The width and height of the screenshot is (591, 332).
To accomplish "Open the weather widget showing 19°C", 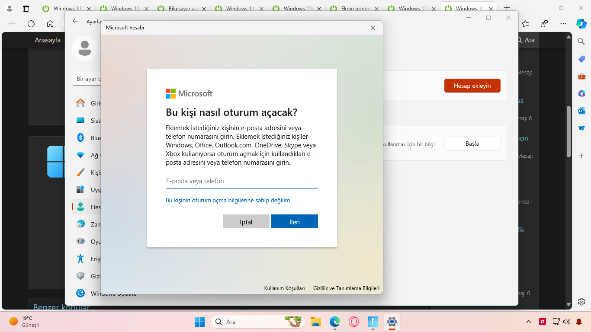I will (25, 322).
